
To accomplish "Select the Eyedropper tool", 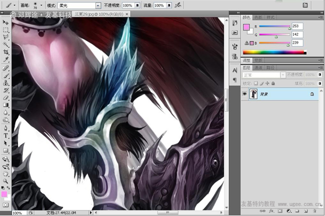I will (x=5, y=60).
